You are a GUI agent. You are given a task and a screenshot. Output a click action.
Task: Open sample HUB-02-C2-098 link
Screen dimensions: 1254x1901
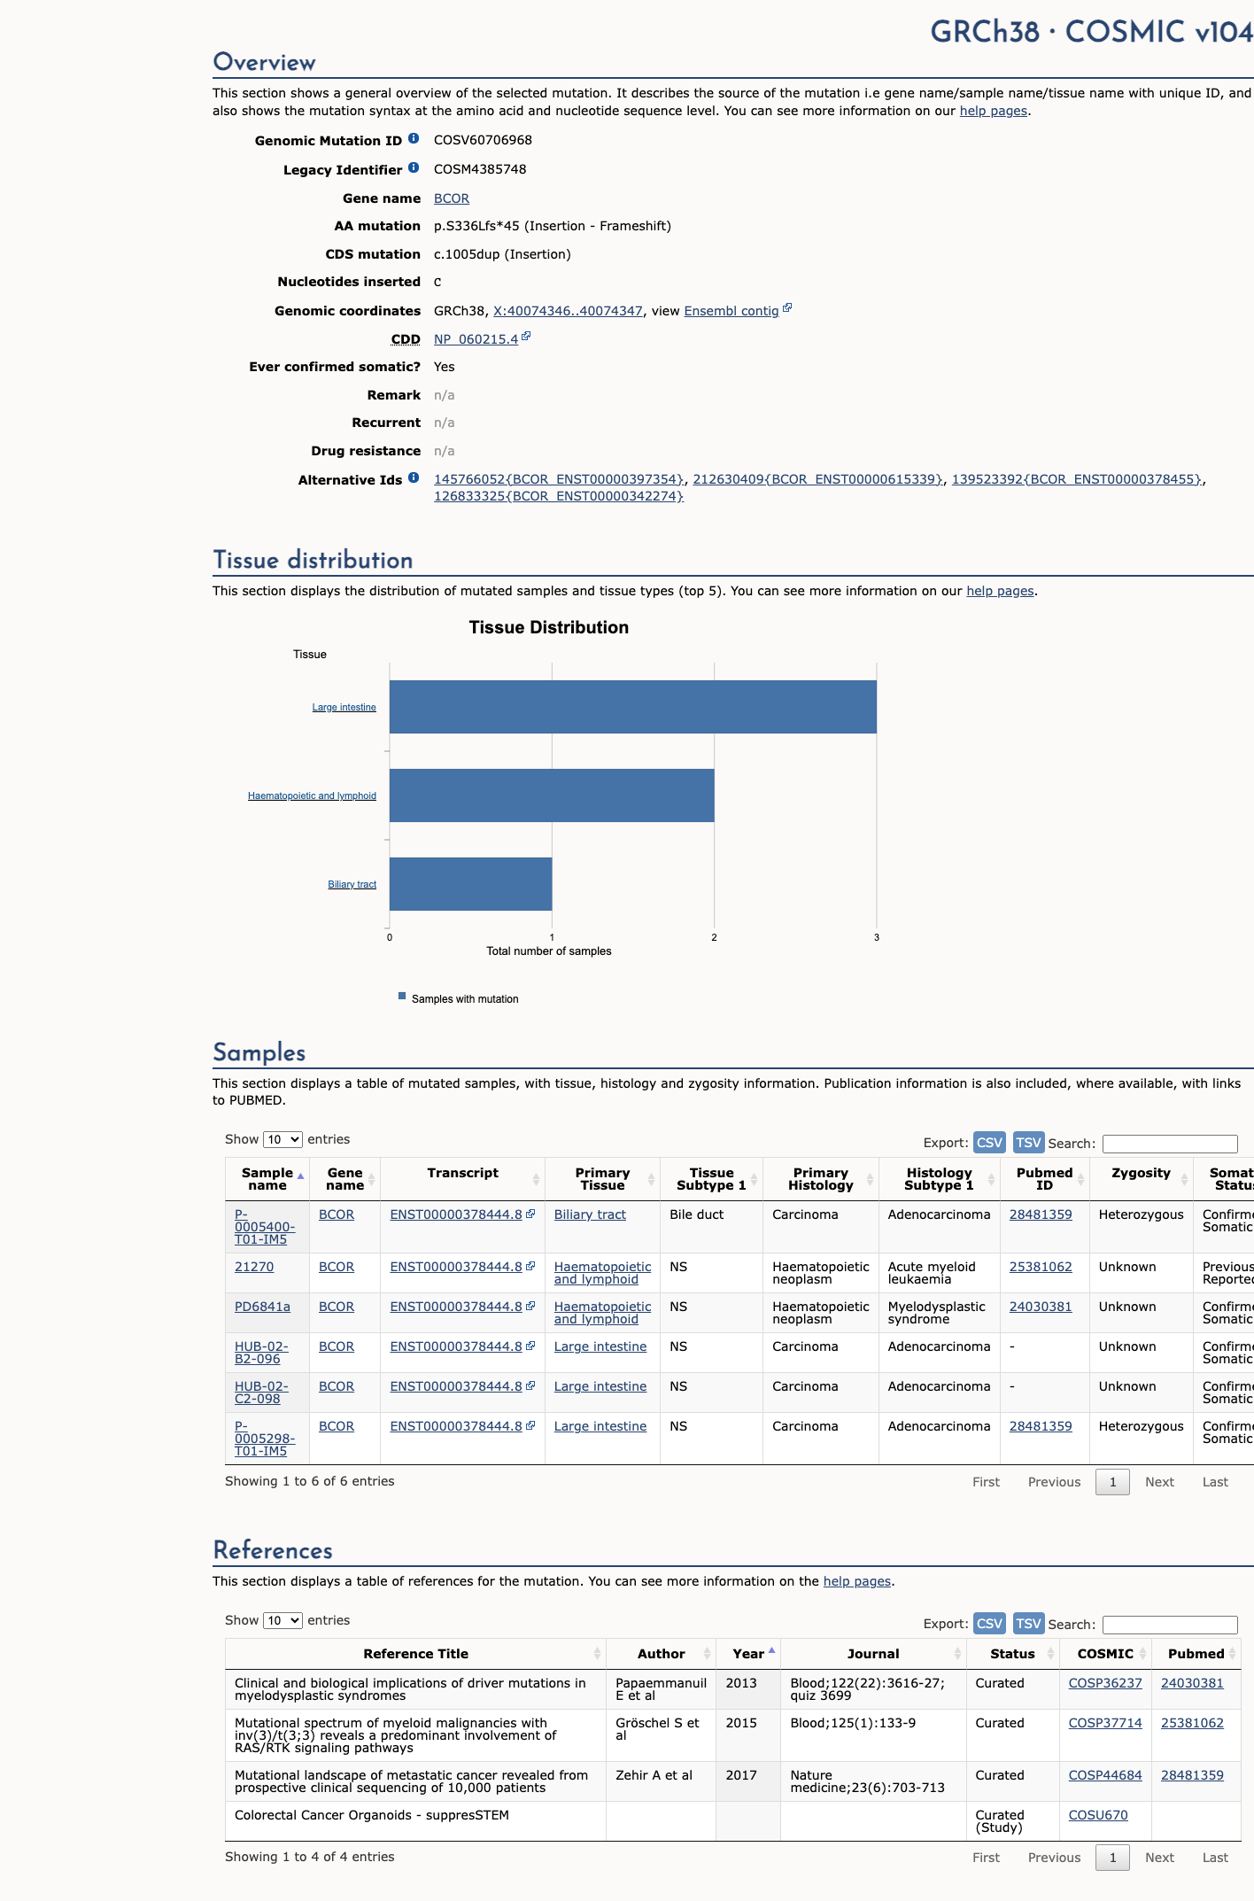(261, 1393)
